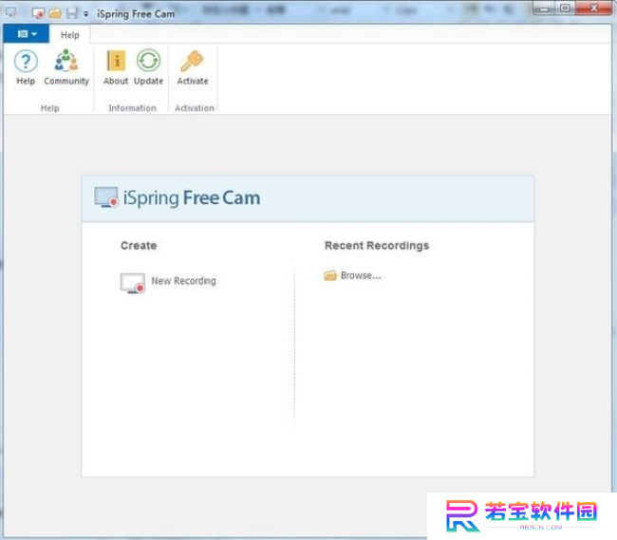The width and height of the screenshot is (617, 540).
Task: Expand the quick access toolbar customize arrow
Action: pyautogui.click(x=85, y=14)
